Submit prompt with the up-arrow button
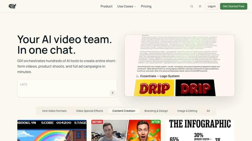The image size is (252, 141). click(112, 93)
